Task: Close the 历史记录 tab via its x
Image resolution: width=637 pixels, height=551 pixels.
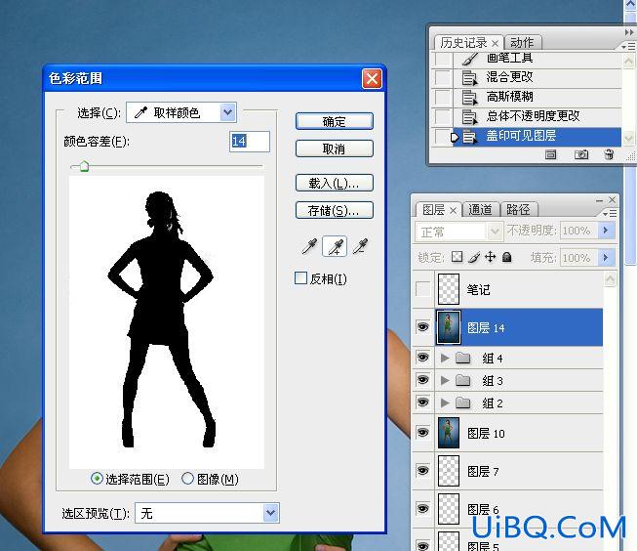Action: pos(495,43)
